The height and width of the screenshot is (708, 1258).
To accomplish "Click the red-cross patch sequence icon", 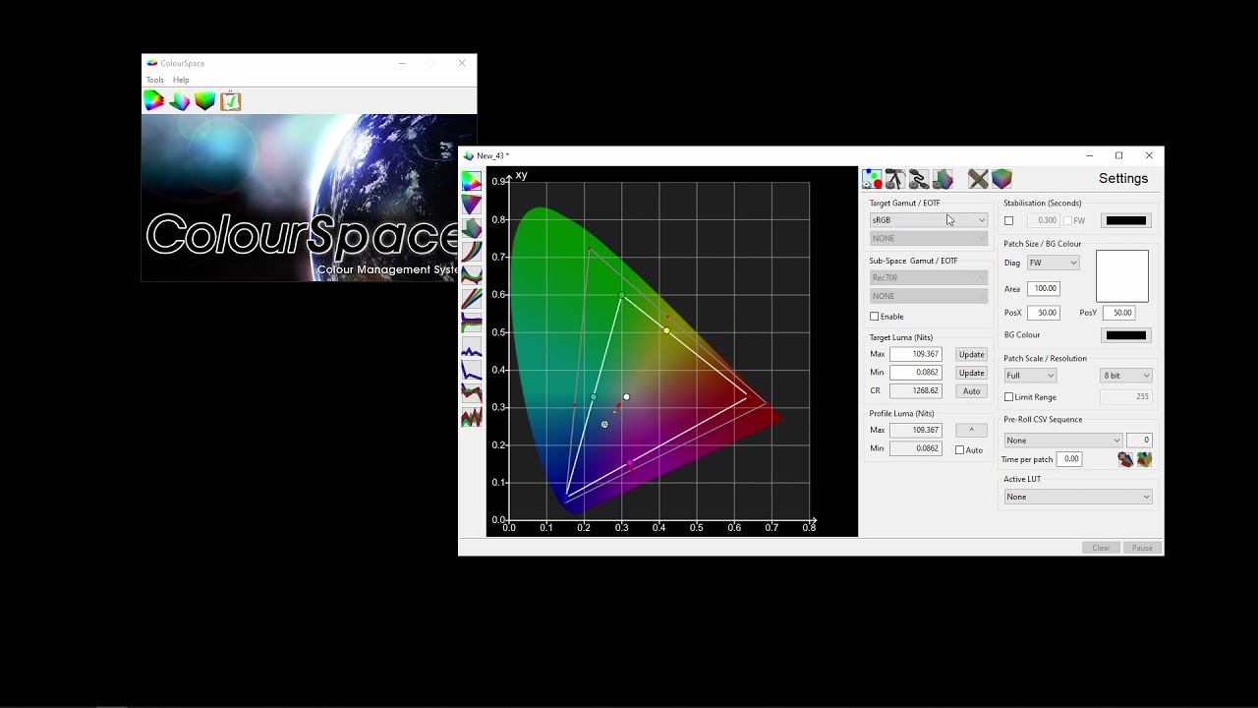I will (1125, 459).
